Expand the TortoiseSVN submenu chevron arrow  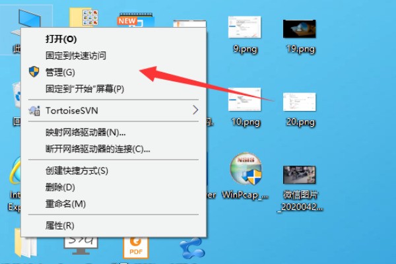[195, 110]
